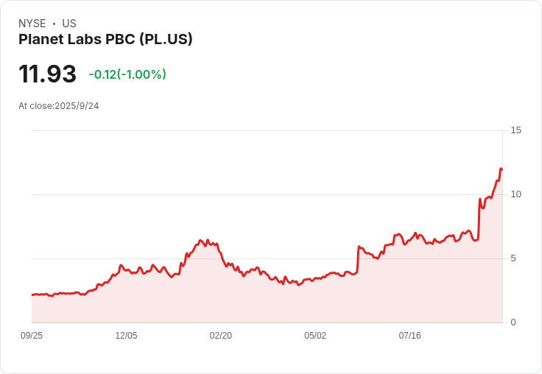
Task: Select the 05/02 date on the time axis
Action: coord(315,336)
